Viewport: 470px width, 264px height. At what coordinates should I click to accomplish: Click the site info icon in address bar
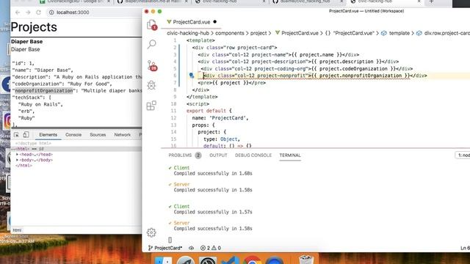51,12
